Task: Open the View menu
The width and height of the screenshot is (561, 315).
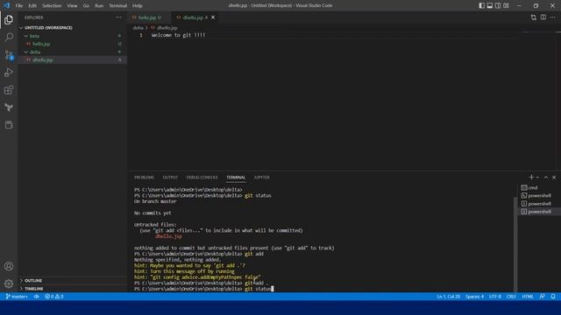Action: tap(72, 5)
